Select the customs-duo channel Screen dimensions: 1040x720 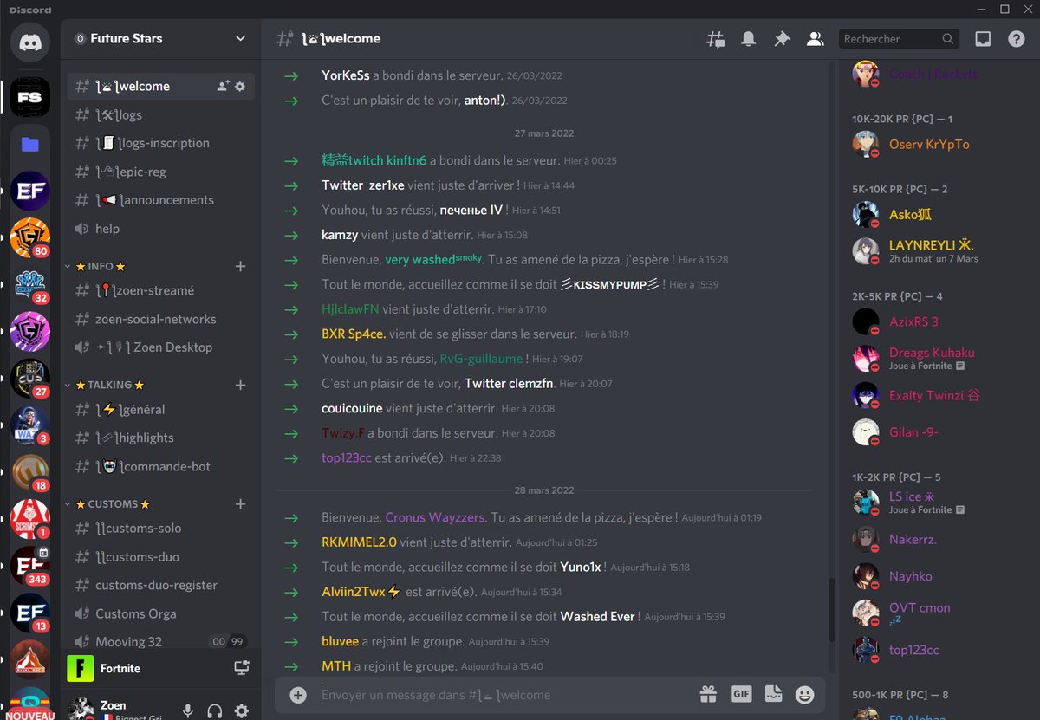point(139,556)
